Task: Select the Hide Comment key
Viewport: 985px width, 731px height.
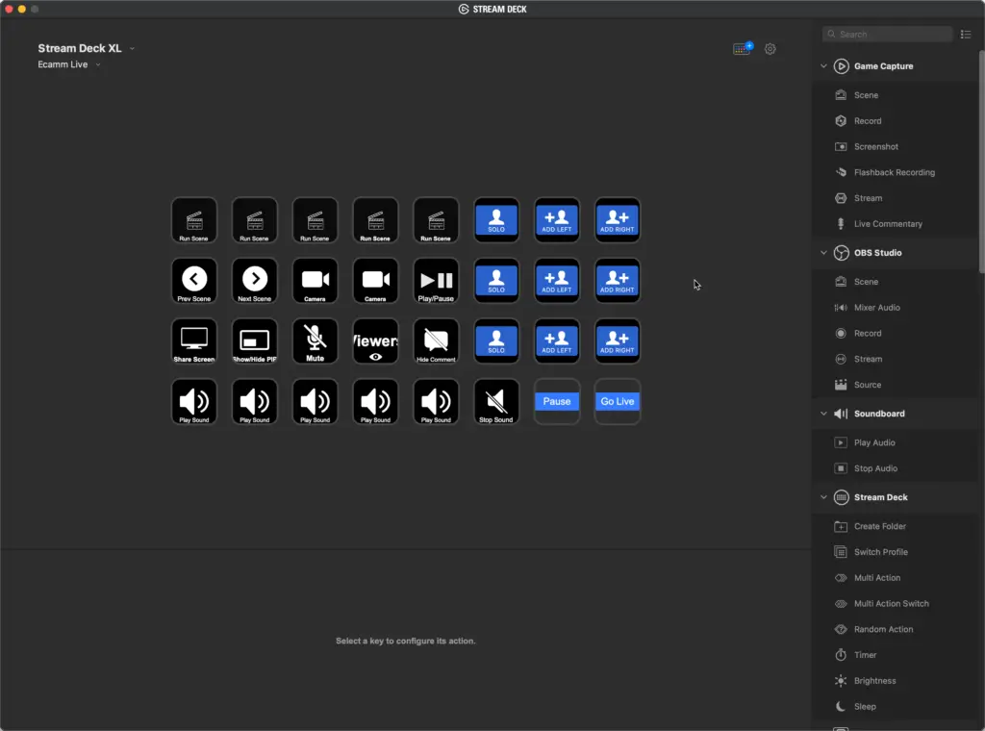Action: (x=436, y=341)
